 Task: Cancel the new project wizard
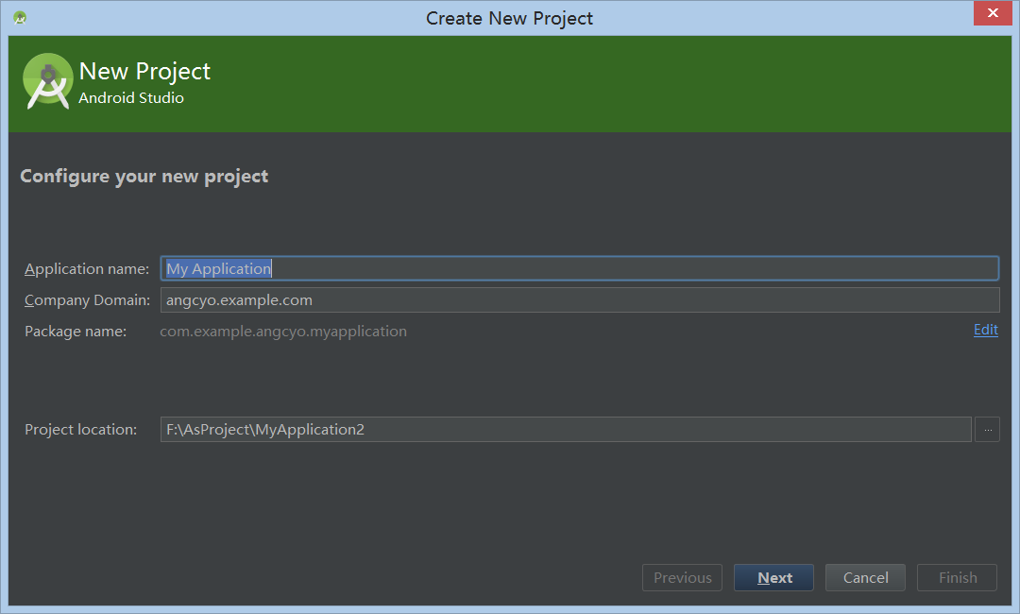(x=865, y=577)
